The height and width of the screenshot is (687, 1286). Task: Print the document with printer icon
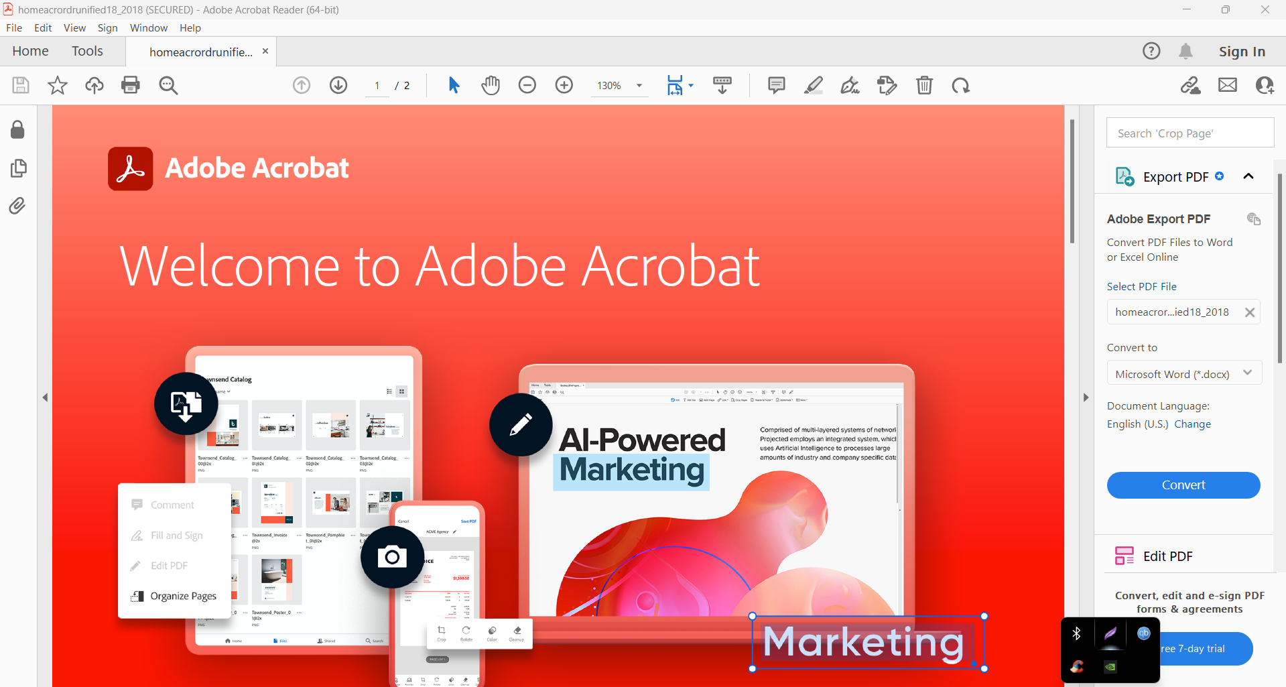point(131,85)
